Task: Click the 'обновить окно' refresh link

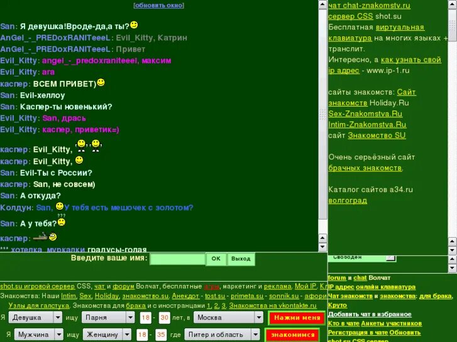Action: click(x=159, y=5)
